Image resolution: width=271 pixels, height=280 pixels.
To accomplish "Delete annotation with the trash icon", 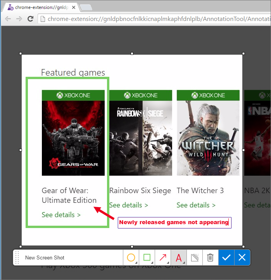I will click(x=210, y=258).
